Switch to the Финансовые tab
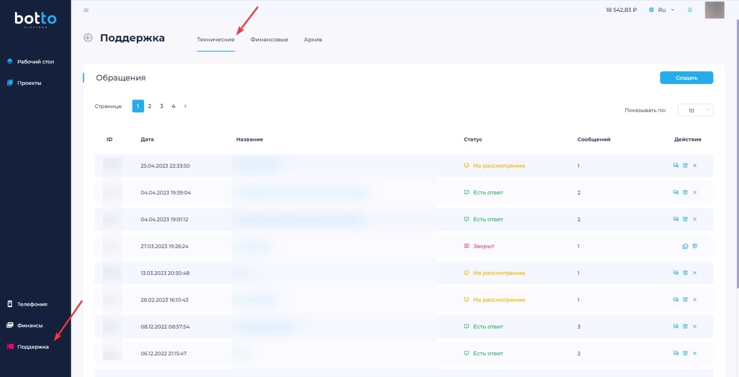 pos(269,40)
